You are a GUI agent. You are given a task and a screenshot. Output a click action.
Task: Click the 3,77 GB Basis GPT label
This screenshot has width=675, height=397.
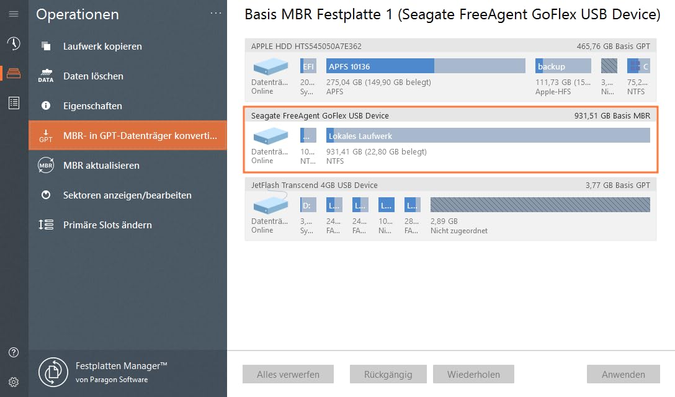point(618,185)
